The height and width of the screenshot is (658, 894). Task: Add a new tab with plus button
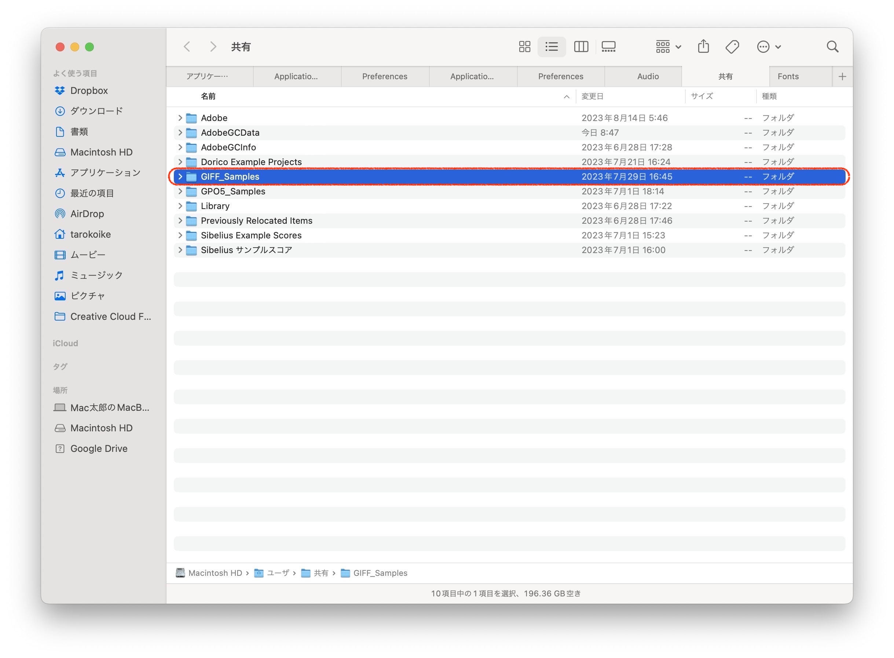pyautogui.click(x=842, y=77)
